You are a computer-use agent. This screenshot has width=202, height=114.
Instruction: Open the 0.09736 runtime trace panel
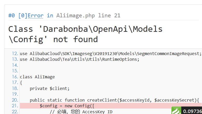pyautogui.click(x=192, y=111)
